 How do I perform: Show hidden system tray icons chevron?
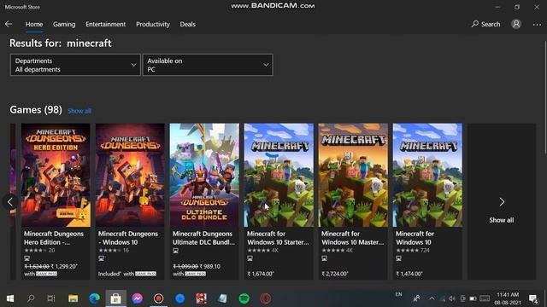point(432,298)
